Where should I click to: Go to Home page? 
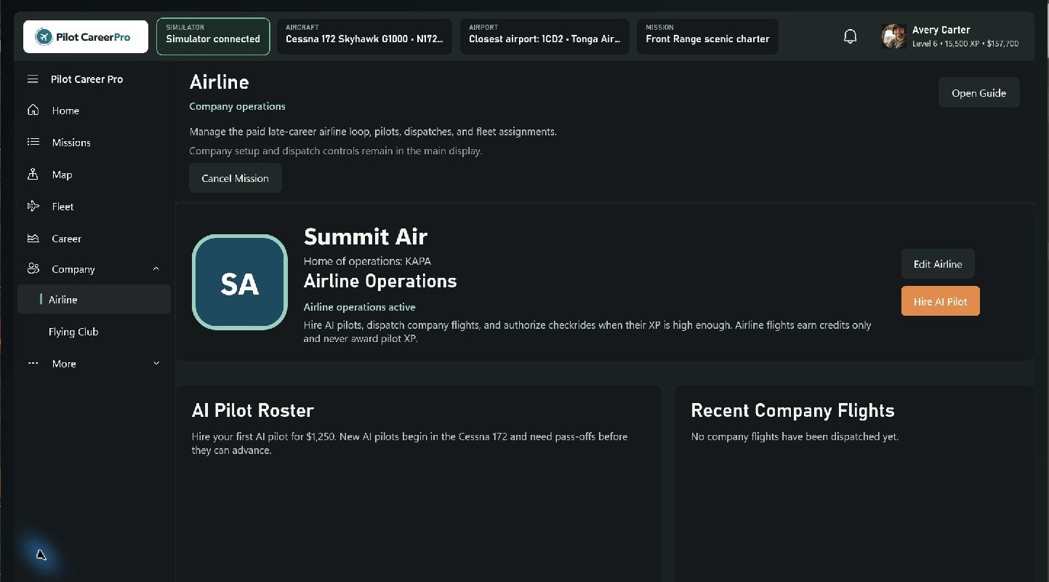pos(94,111)
